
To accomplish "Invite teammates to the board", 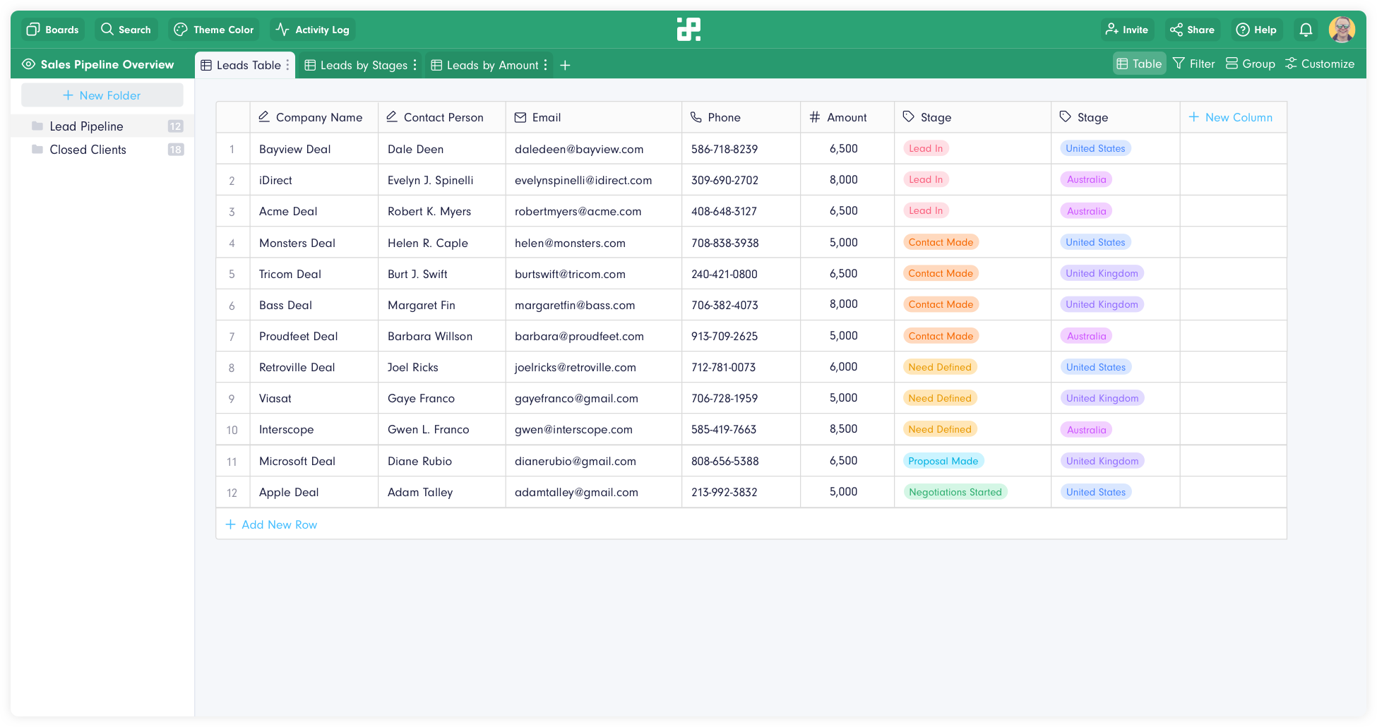I will click(x=1126, y=29).
